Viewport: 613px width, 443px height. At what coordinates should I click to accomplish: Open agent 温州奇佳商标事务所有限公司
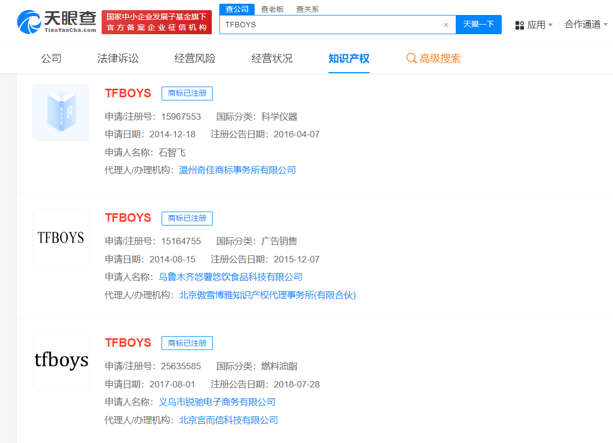[x=237, y=170]
